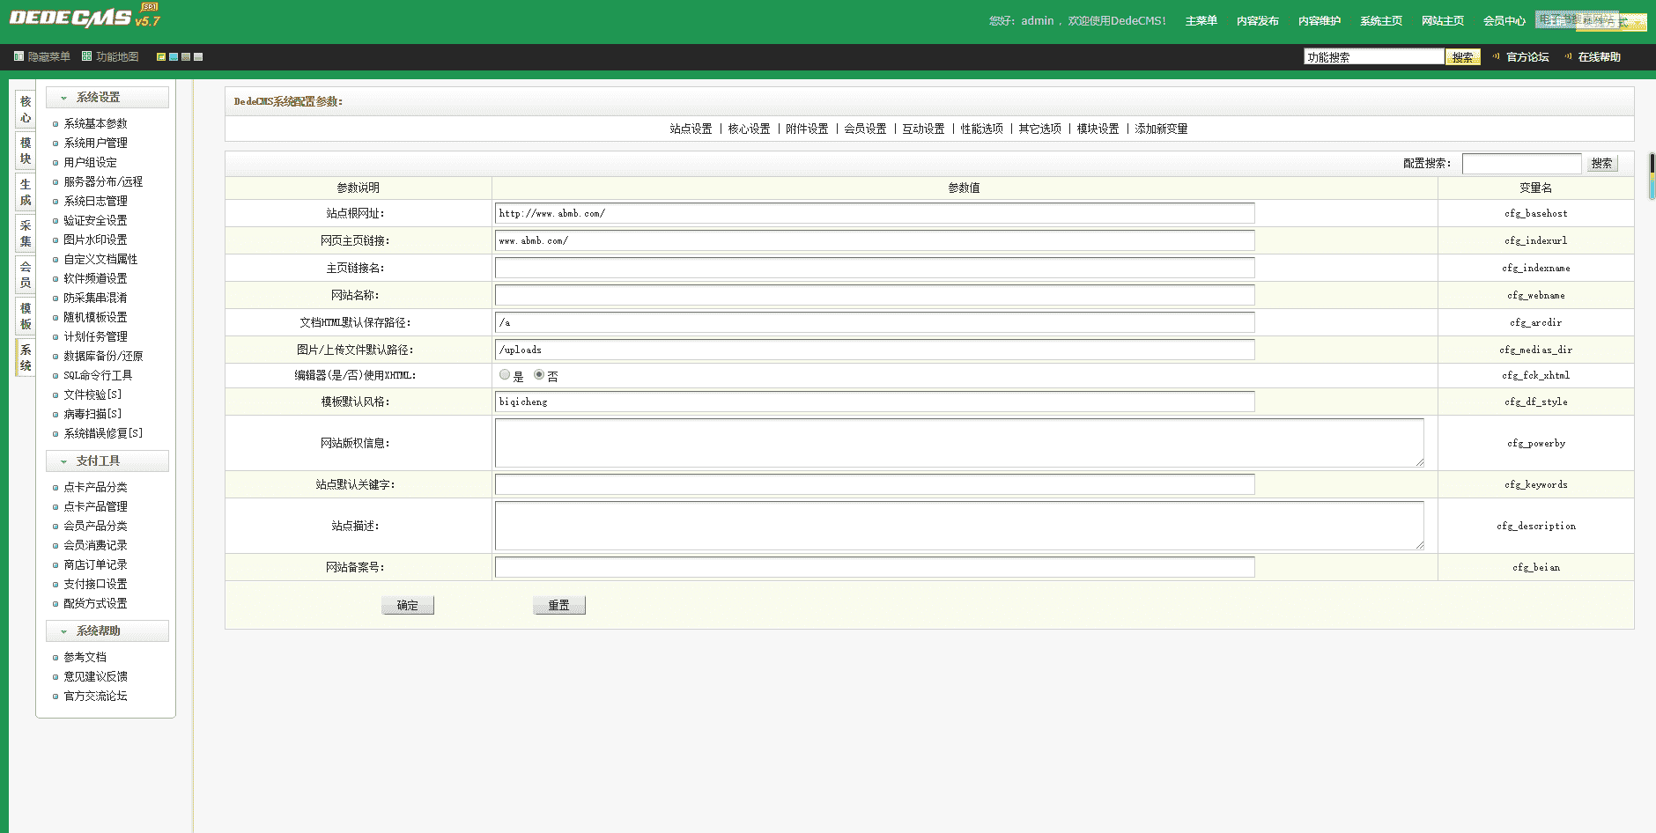Open 点卡产品管理 in the sidebar
1656x833 pixels.
coord(95,507)
